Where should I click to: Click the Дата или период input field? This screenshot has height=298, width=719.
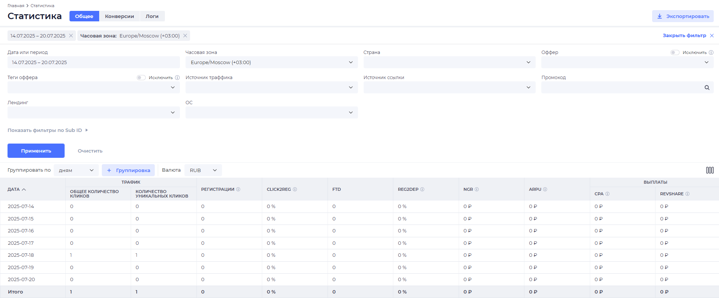[x=94, y=62]
